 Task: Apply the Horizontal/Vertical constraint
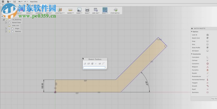coord(208,80)
